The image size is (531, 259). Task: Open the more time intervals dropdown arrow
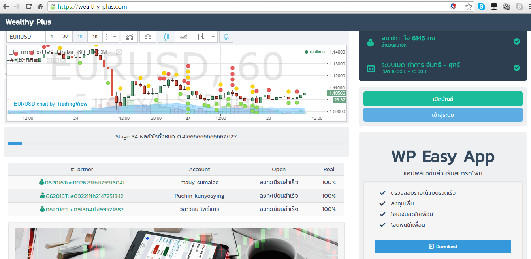pos(115,37)
